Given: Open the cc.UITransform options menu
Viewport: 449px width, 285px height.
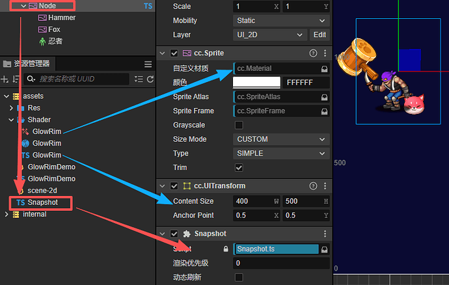Looking at the screenshot, I should click(325, 186).
